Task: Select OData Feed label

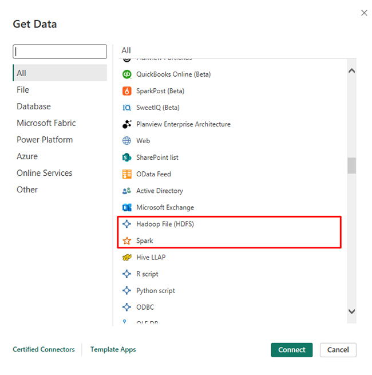Action: point(153,174)
